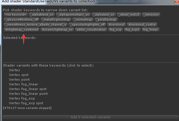Choose the fog_exp2 keyword button

coord(132,30)
